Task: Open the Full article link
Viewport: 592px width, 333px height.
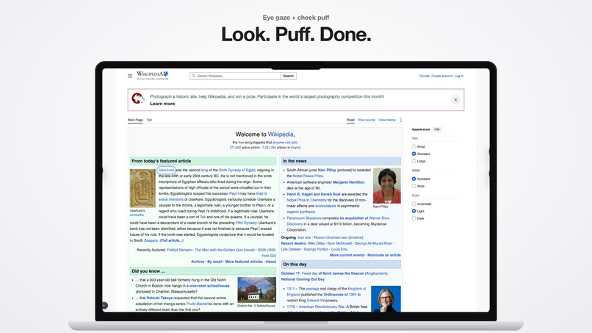Action: [x=171, y=240]
